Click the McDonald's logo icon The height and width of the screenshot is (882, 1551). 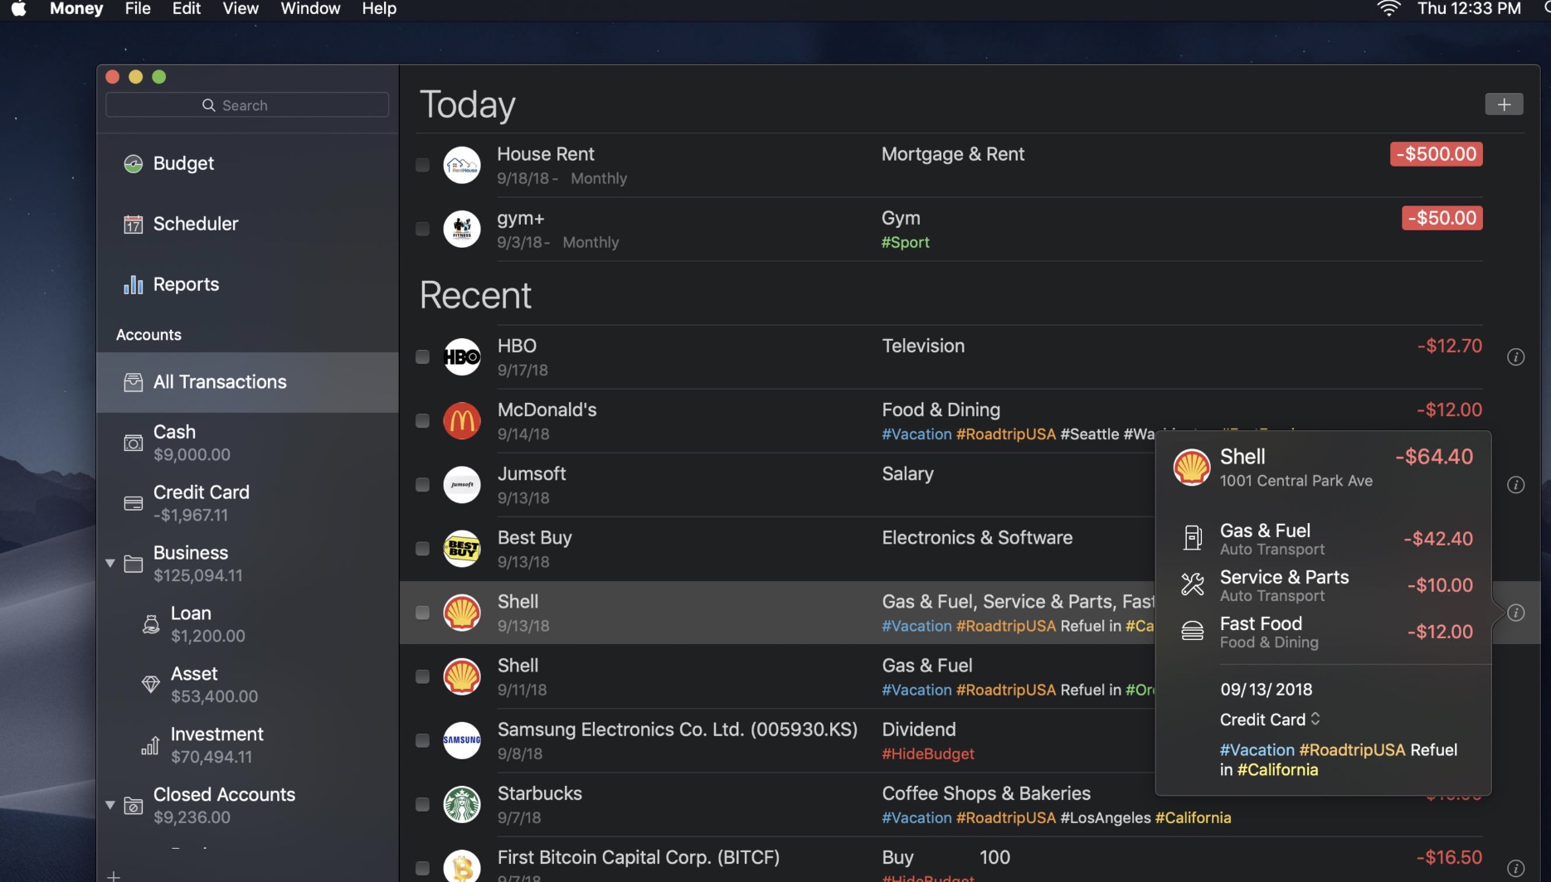click(x=462, y=421)
